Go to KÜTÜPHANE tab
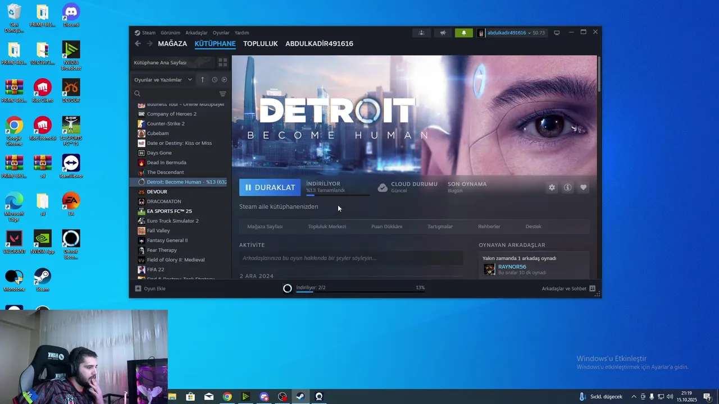 (x=215, y=43)
